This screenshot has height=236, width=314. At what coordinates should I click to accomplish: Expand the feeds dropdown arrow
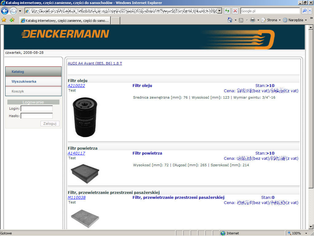(x=247, y=20)
